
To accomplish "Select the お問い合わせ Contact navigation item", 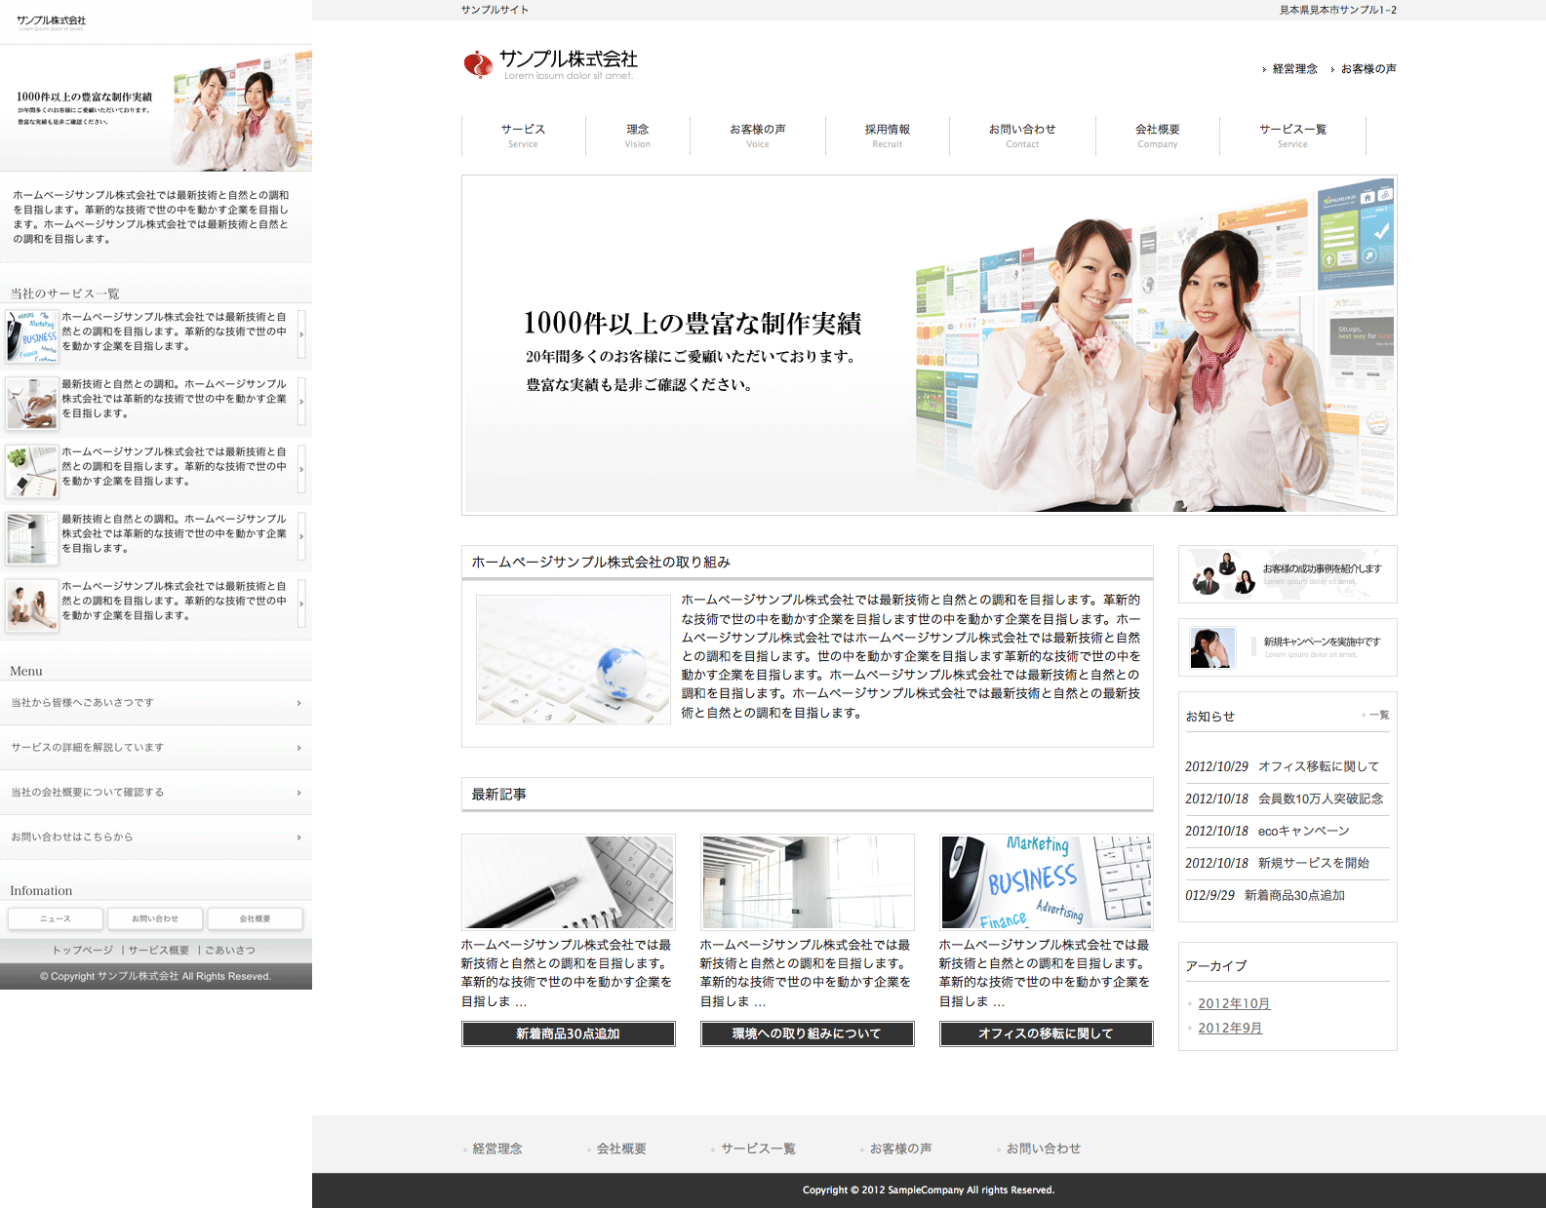I will pos(1021,136).
